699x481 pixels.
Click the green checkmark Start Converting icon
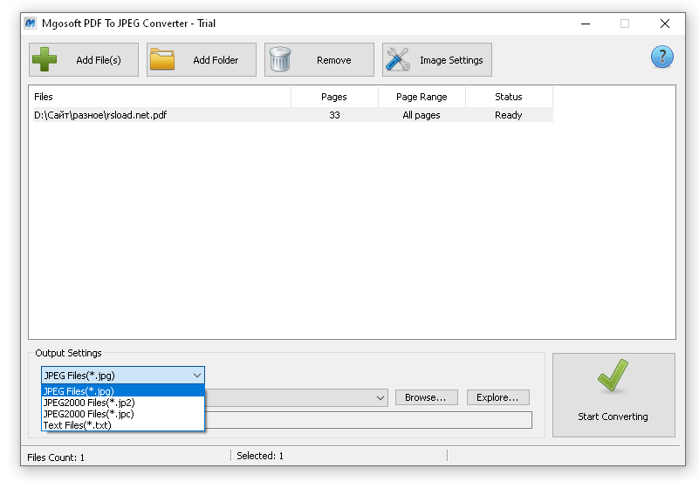613,376
